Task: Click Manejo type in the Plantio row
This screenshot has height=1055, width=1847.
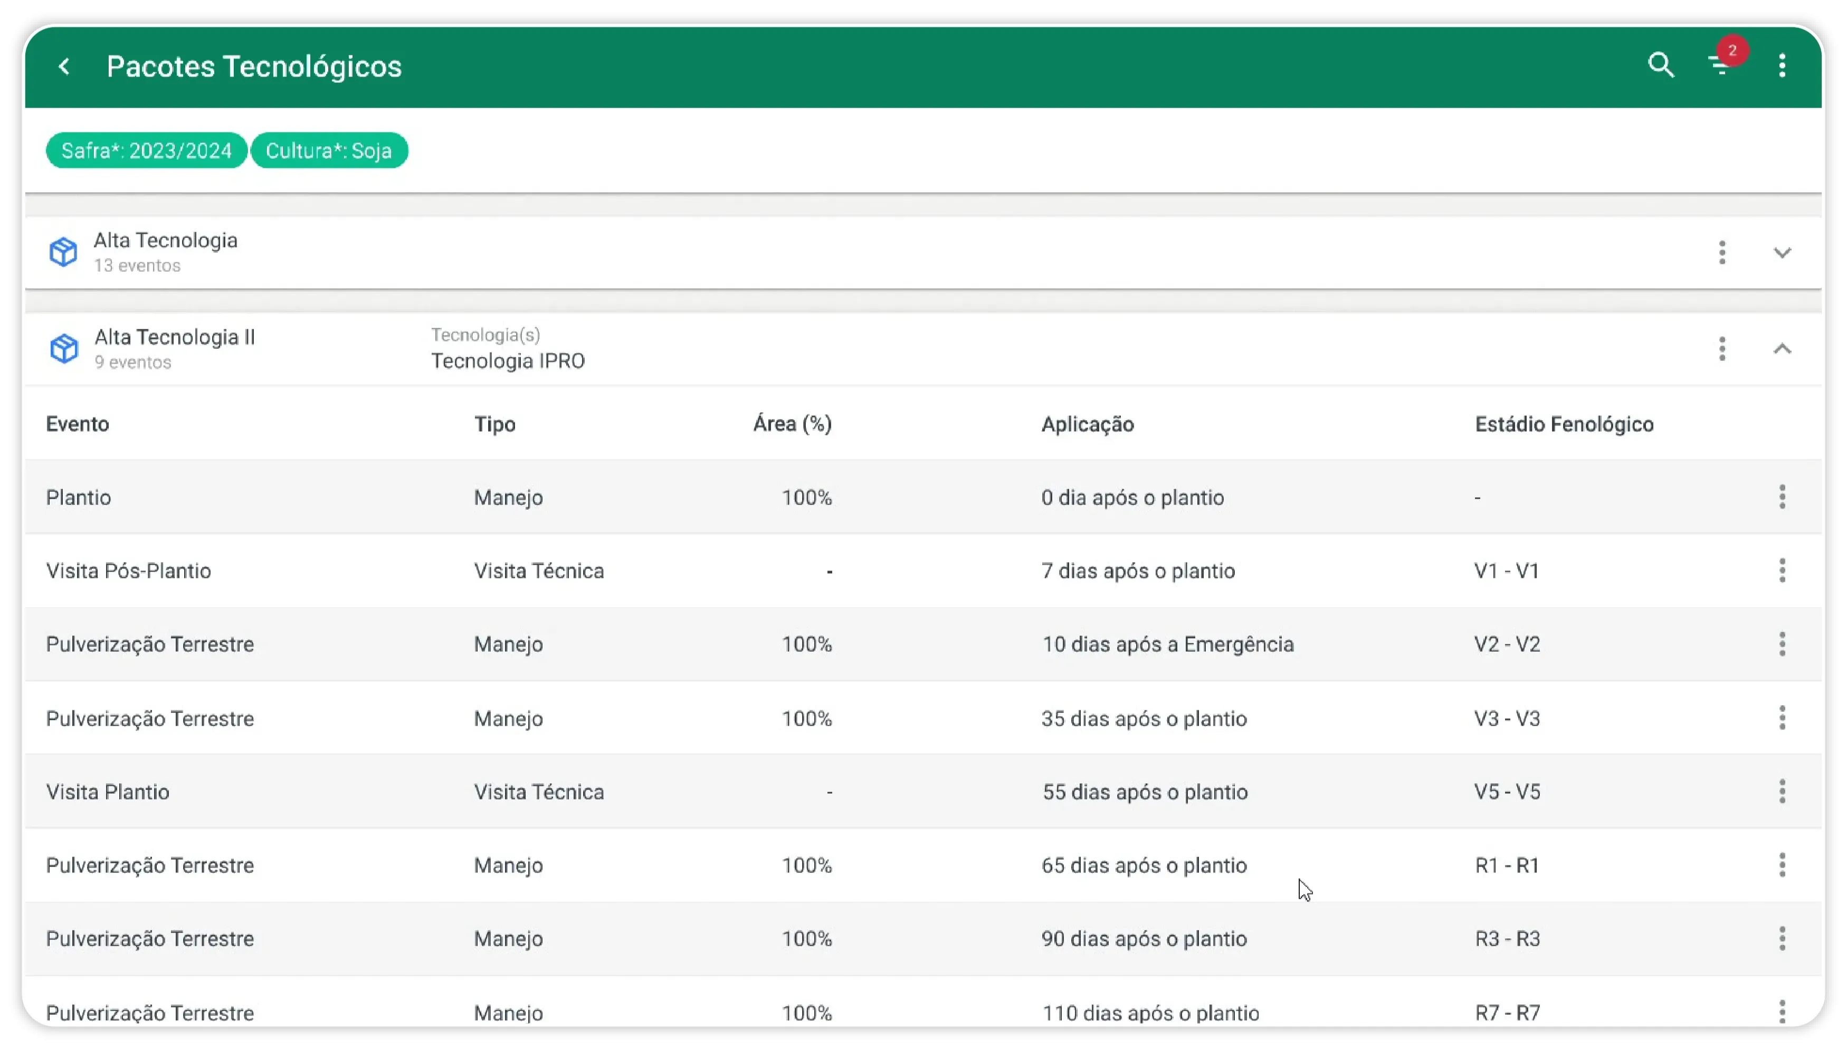Action: [509, 498]
